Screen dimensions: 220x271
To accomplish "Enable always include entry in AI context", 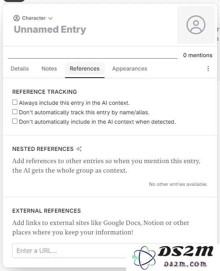I will click(x=15, y=102).
